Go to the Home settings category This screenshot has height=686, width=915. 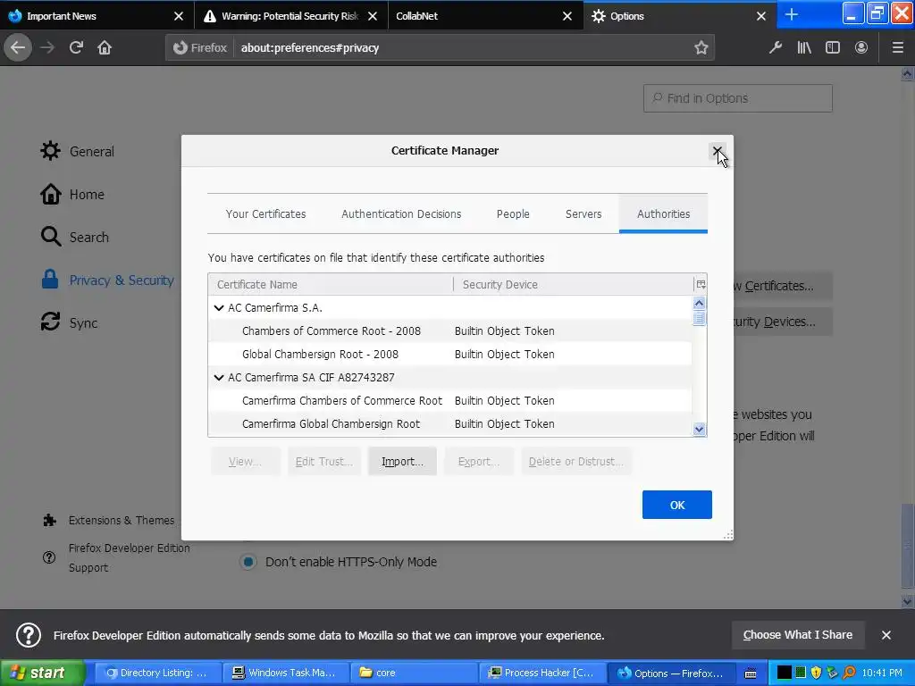(x=72, y=194)
